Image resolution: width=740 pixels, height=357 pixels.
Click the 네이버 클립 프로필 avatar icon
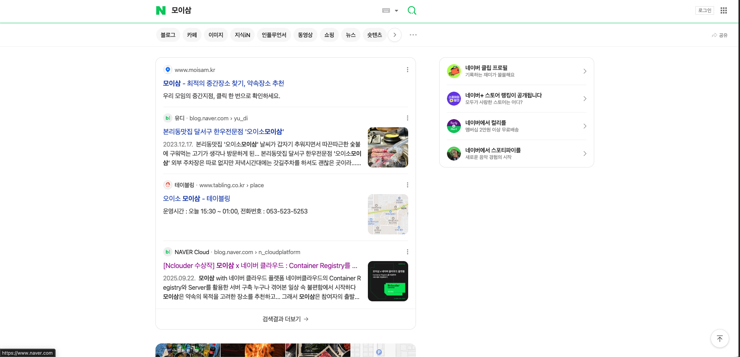click(454, 71)
